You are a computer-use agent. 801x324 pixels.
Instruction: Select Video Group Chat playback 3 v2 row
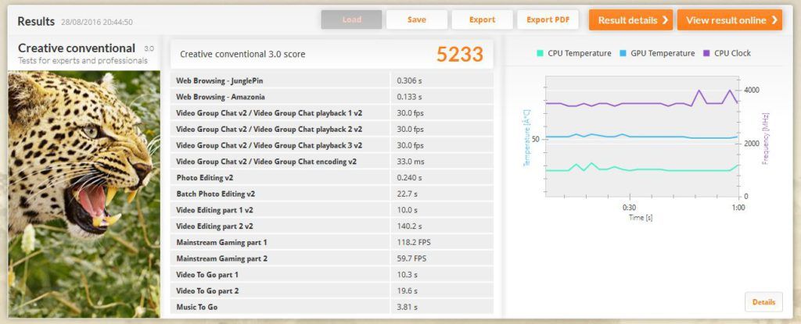[332, 145]
